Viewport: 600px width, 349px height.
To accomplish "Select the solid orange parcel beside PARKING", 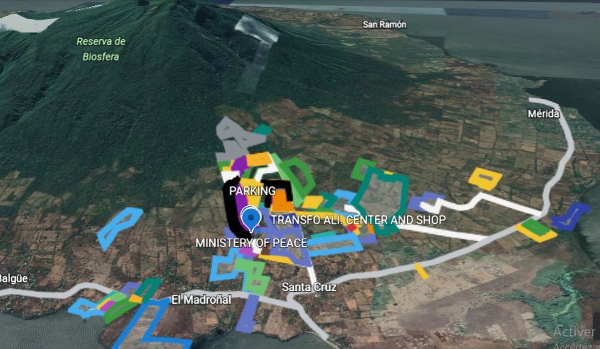I will coord(282,201).
